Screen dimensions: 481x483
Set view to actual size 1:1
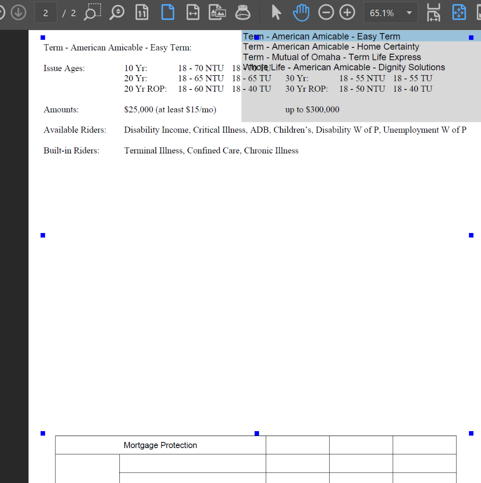click(142, 13)
